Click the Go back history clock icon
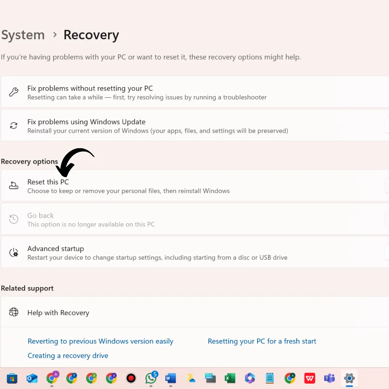The image size is (389, 389). 14,219
